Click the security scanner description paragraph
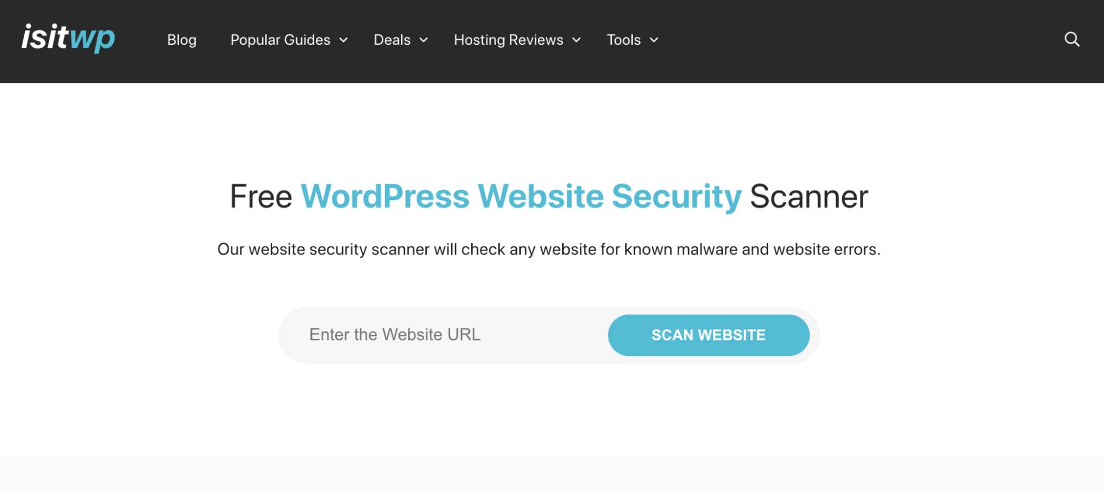 point(549,249)
